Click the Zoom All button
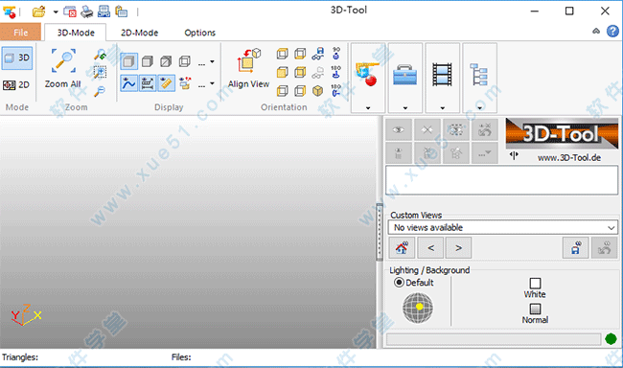The width and height of the screenshot is (623, 368). pos(62,68)
